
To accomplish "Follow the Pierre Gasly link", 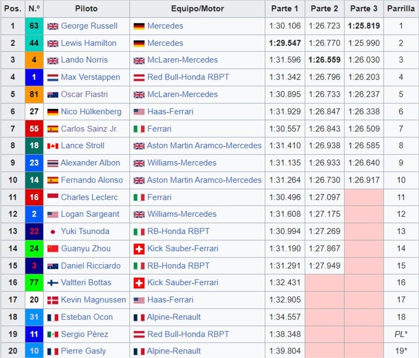I will [83, 351].
